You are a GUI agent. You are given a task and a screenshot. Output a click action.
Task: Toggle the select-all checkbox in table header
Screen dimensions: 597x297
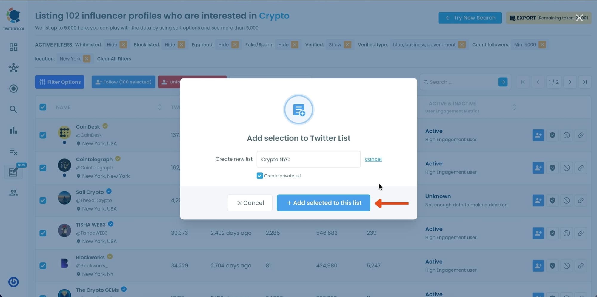[x=43, y=107]
